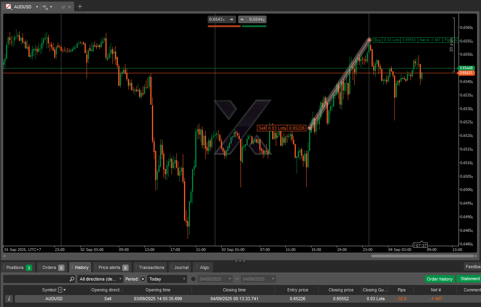Click the History search input field
481x307 pixels.
click(x=36, y=279)
